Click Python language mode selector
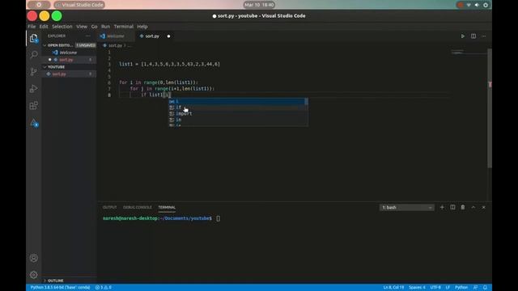Image resolution: width=518 pixels, height=291 pixels. (461, 288)
